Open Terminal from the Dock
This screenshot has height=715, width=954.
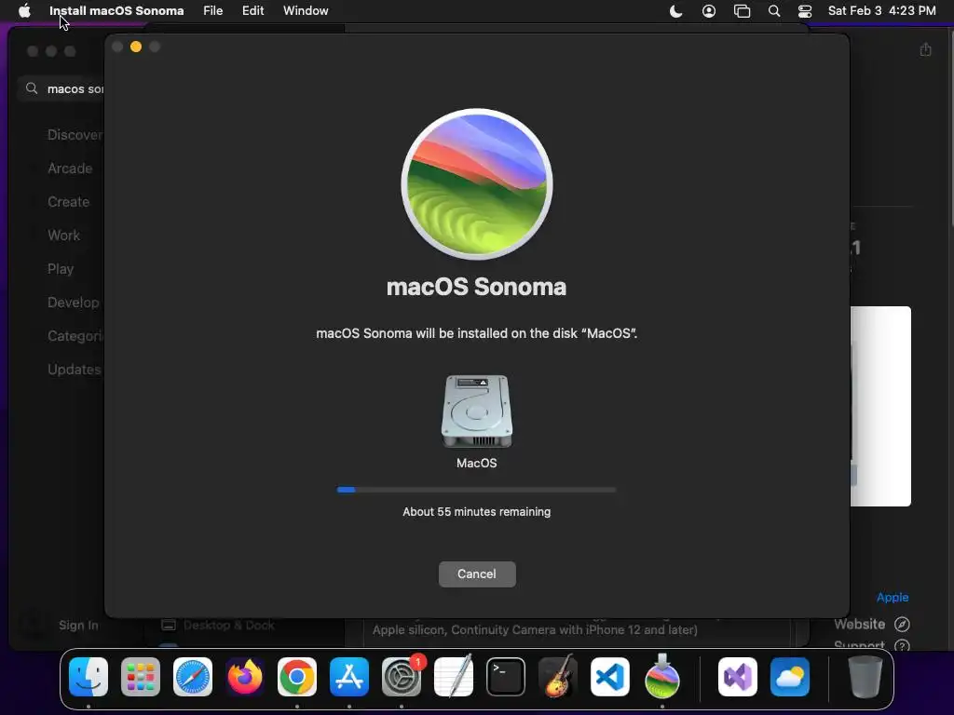tap(506, 677)
